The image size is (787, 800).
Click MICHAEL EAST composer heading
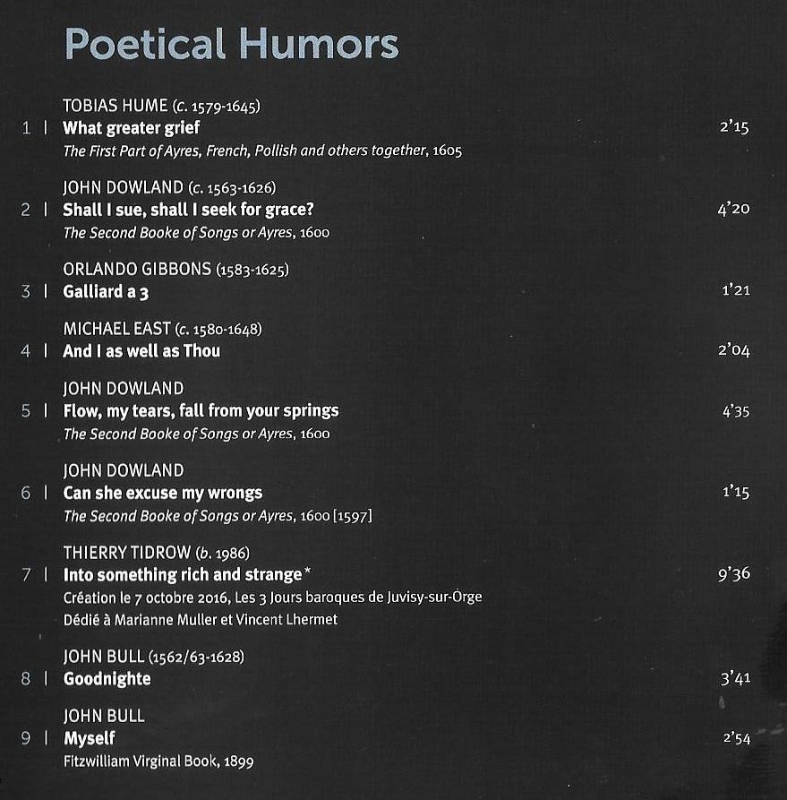[x=116, y=329]
